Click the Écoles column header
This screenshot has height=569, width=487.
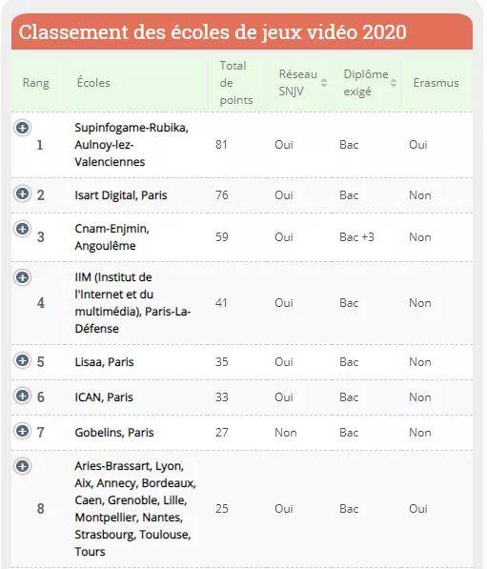click(93, 83)
